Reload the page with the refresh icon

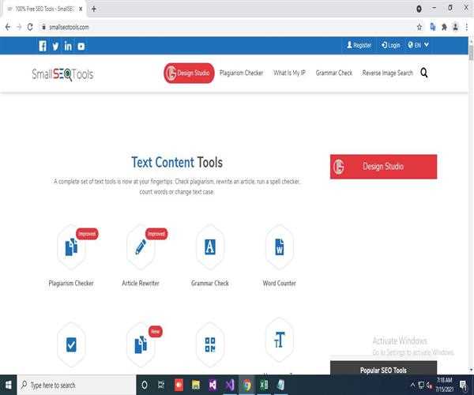(x=30, y=27)
